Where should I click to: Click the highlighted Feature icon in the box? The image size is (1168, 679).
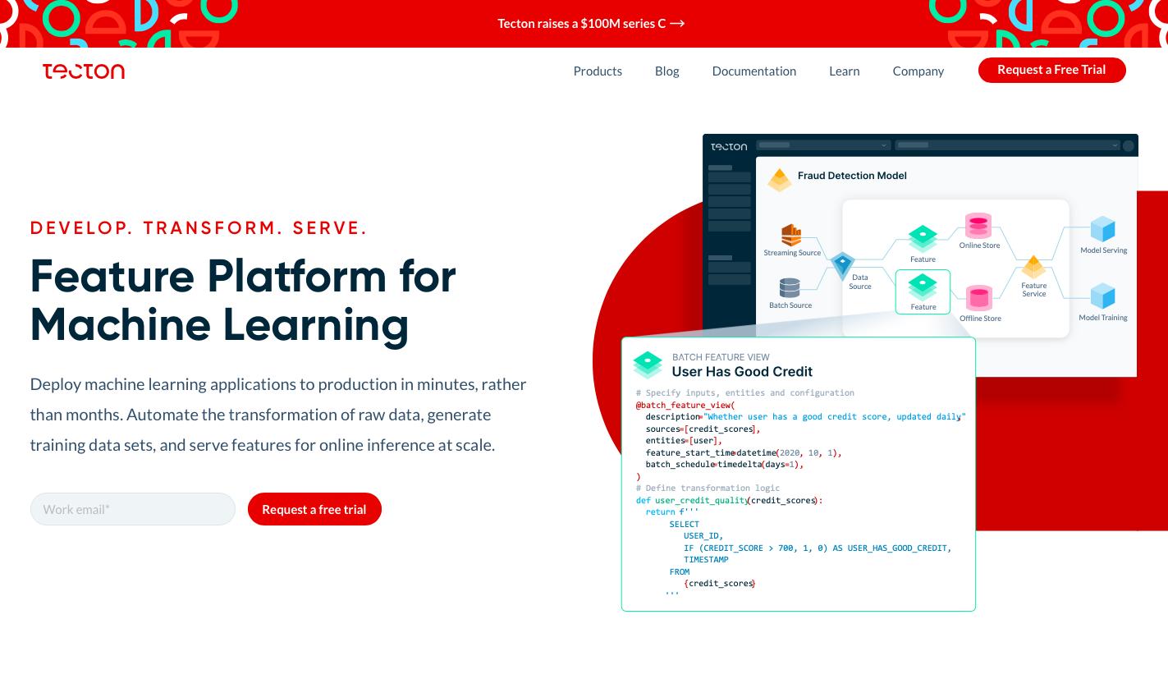[x=923, y=287]
